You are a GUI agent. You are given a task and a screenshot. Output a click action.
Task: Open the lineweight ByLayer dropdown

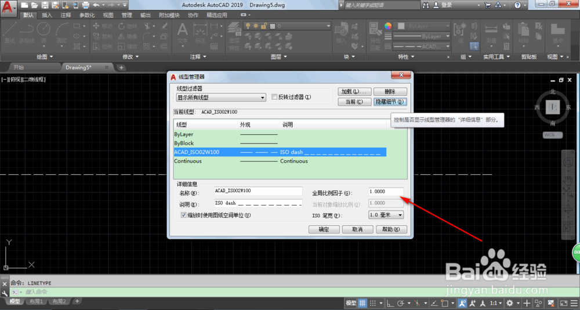pyautogui.click(x=421, y=37)
